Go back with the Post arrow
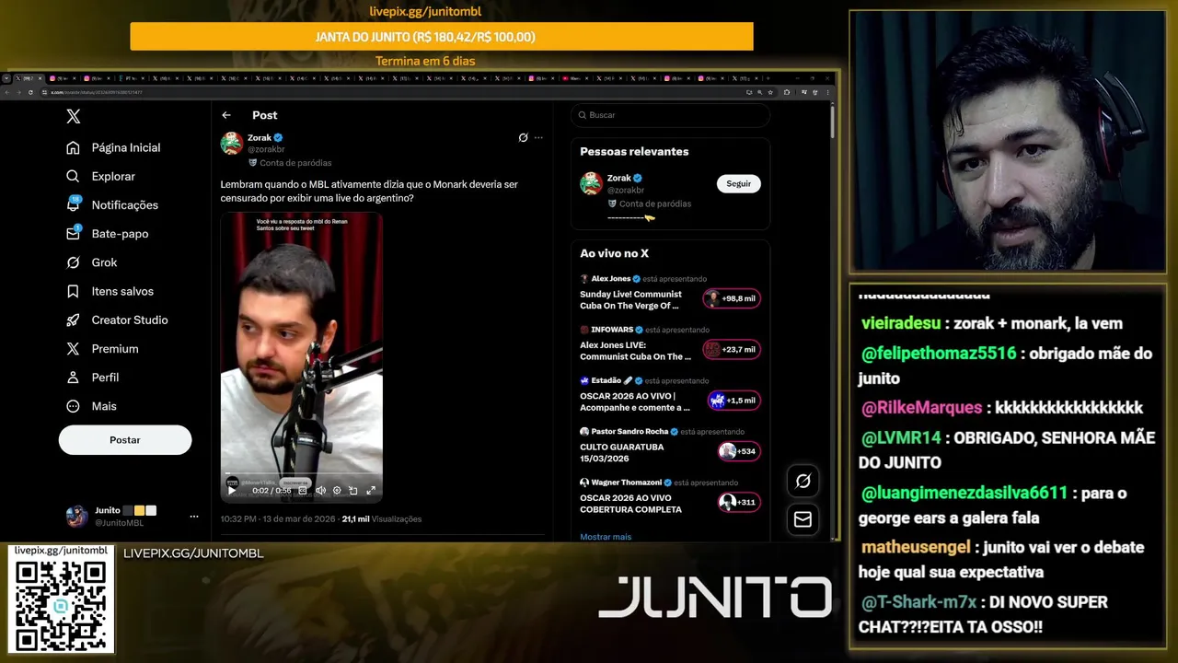1178x663 pixels. click(x=226, y=115)
